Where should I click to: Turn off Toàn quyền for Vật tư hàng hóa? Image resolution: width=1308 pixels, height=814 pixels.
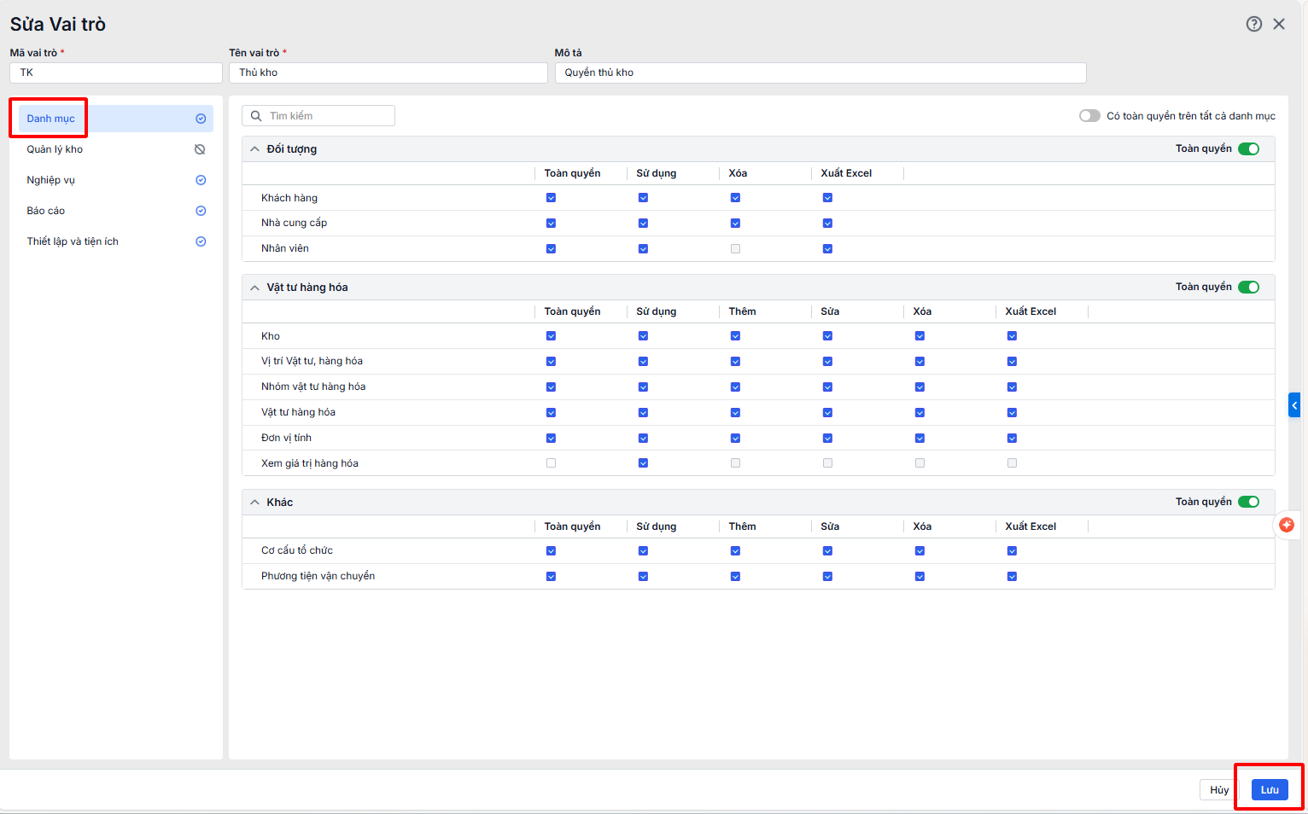(1248, 287)
